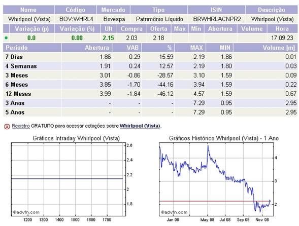Click the -46.12 percent value

pos(165,94)
